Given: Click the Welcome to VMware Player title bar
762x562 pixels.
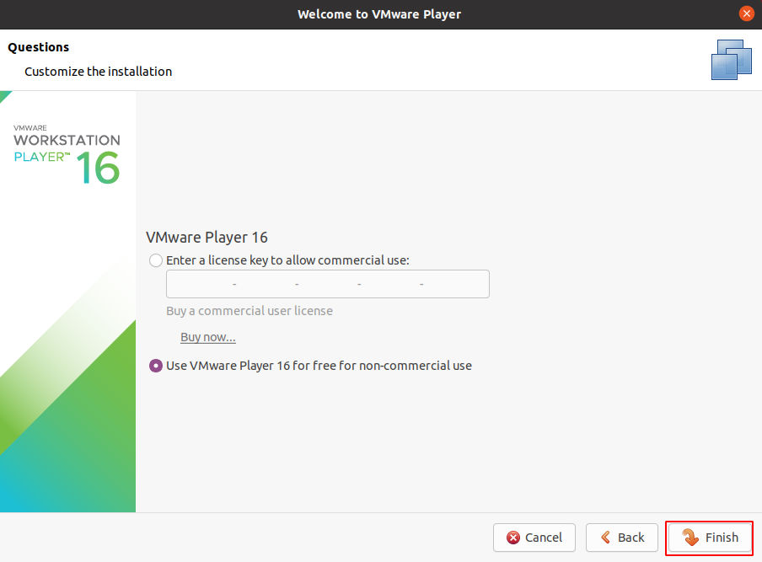Looking at the screenshot, I should (x=379, y=14).
